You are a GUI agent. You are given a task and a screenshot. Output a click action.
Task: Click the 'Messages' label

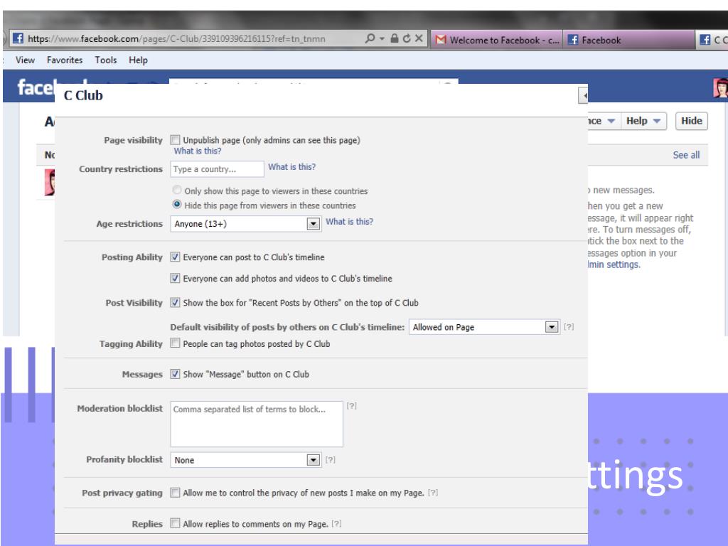(x=142, y=374)
